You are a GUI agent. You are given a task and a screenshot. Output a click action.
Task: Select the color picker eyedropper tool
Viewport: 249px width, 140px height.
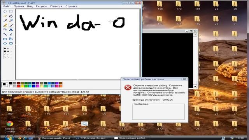pyautogui.click(x=5, y=21)
